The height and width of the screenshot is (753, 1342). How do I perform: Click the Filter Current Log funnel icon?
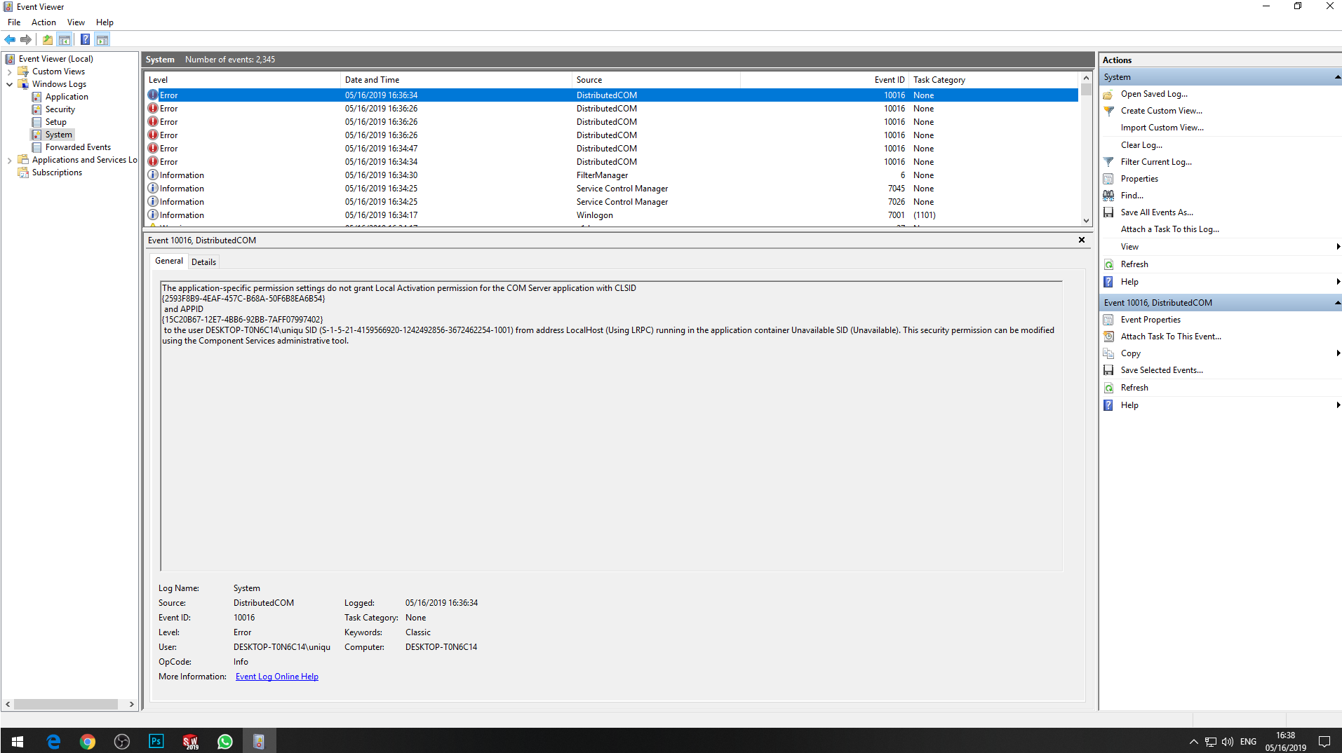1108,162
